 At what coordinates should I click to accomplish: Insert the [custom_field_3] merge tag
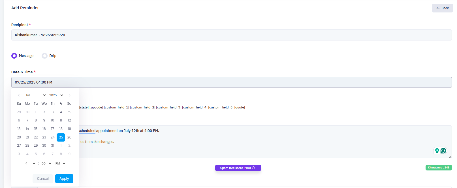pyautogui.click(x=168, y=107)
